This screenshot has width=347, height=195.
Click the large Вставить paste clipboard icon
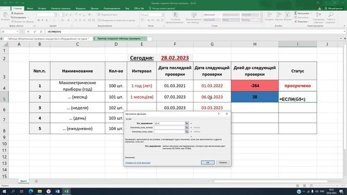pos(5,16)
